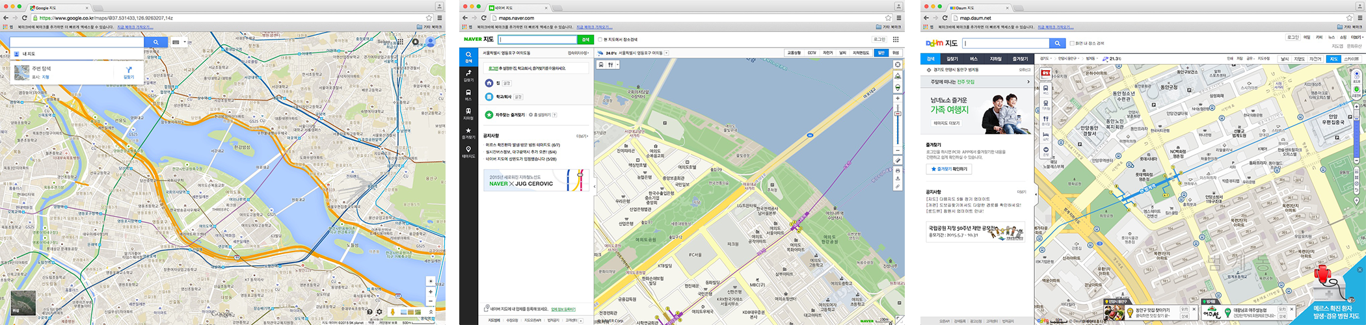Toggle CCTV layer in Naver Map
Screen dimensions: 1366x325
pyautogui.click(x=812, y=53)
